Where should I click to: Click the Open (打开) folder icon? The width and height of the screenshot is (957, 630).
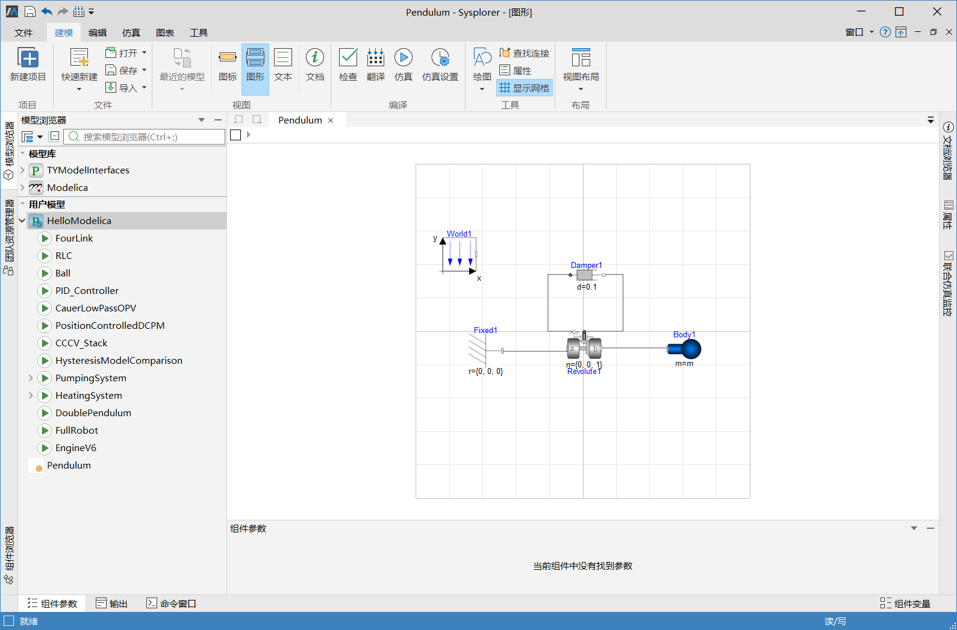[111, 52]
